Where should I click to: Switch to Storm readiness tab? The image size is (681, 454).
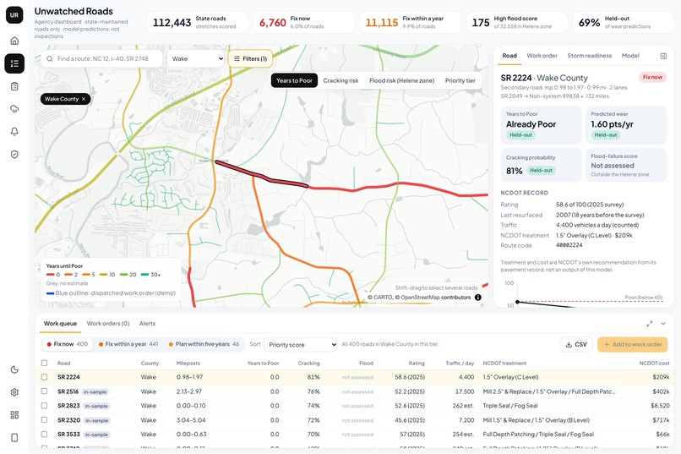[x=590, y=56]
